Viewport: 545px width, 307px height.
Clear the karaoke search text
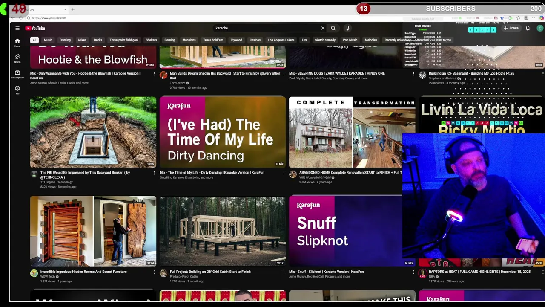[323, 28]
